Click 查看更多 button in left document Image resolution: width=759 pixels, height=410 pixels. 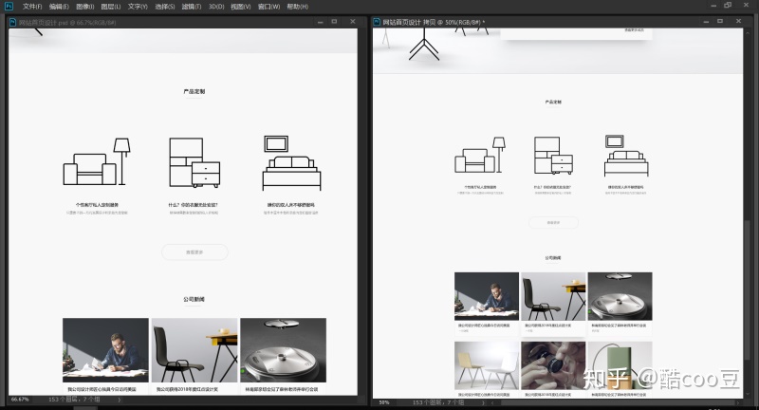pyautogui.click(x=194, y=252)
